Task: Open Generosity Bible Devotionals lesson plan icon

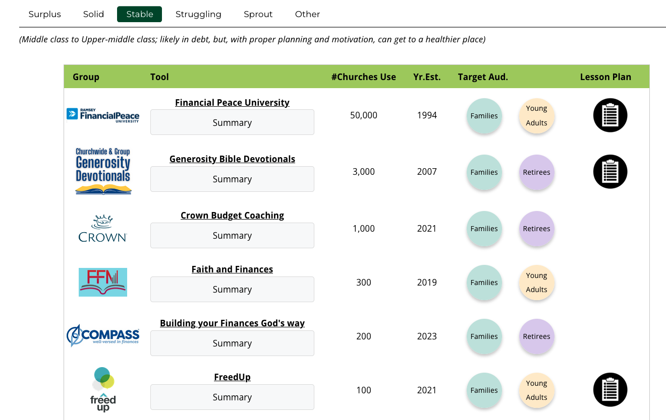Action: pyautogui.click(x=610, y=172)
